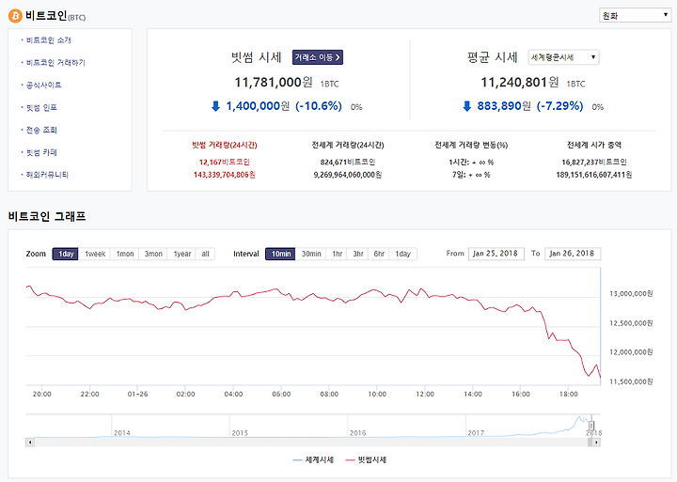The width and height of the screenshot is (677, 482).
Task: Click the 12,000,000원 axis label
Action: pyautogui.click(x=631, y=352)
